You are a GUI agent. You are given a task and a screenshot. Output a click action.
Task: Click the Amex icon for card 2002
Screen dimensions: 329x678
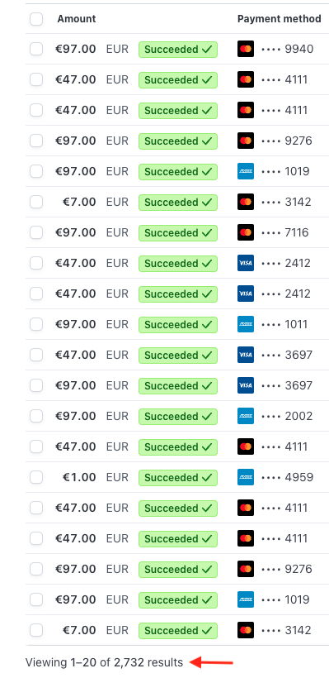pos(246,416)
